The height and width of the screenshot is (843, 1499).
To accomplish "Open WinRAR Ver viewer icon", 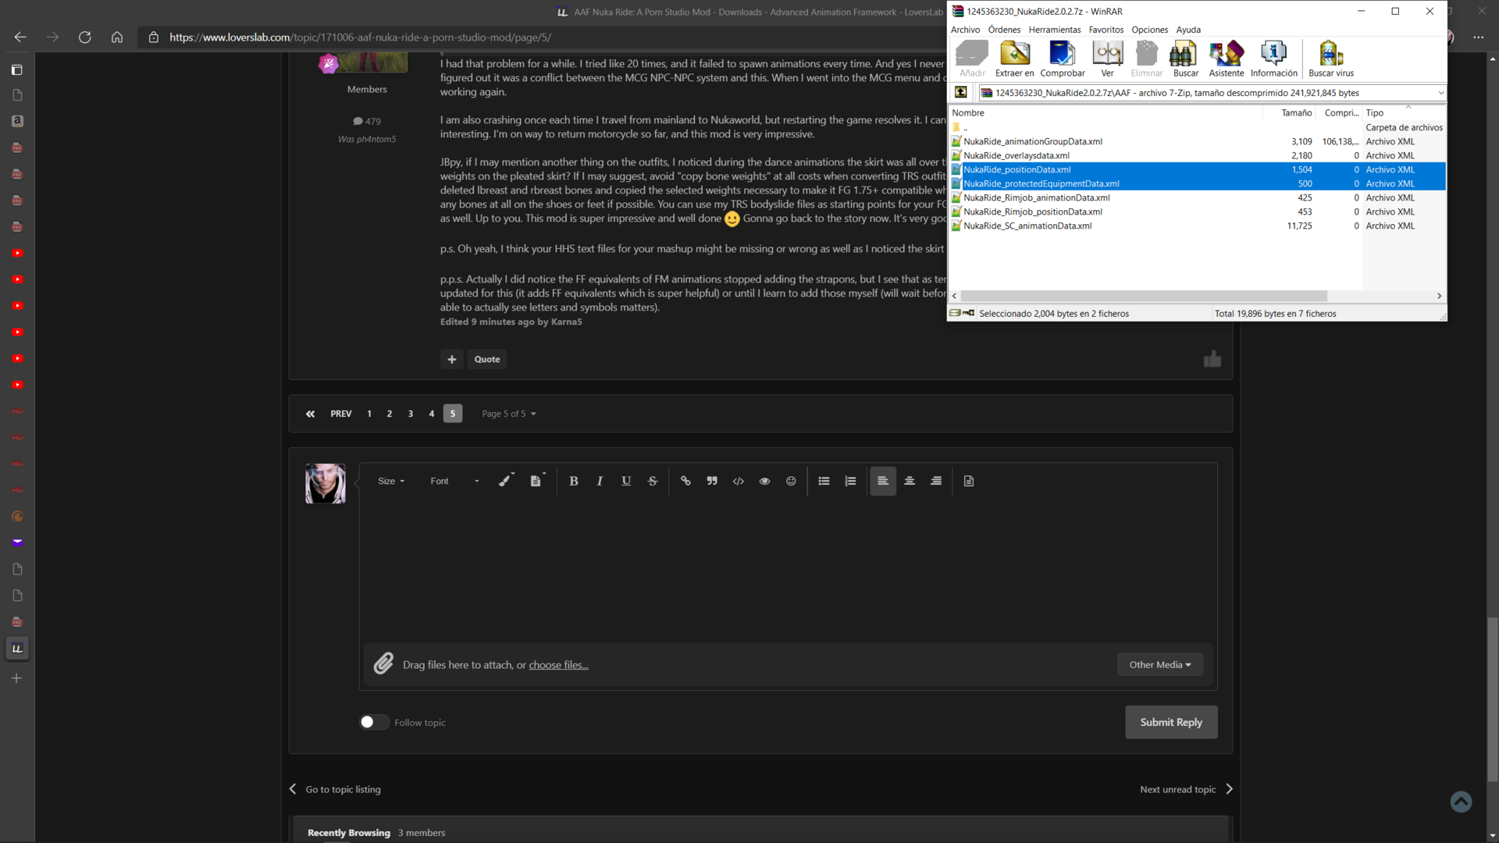I will coord(1107,59).
